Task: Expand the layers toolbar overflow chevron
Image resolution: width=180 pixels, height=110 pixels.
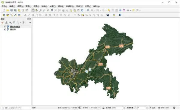Action: 30,23
